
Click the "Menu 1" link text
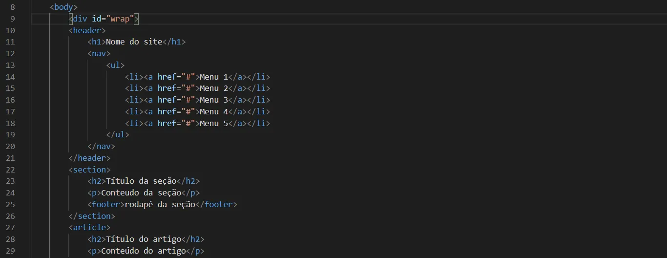pos(214,77)
